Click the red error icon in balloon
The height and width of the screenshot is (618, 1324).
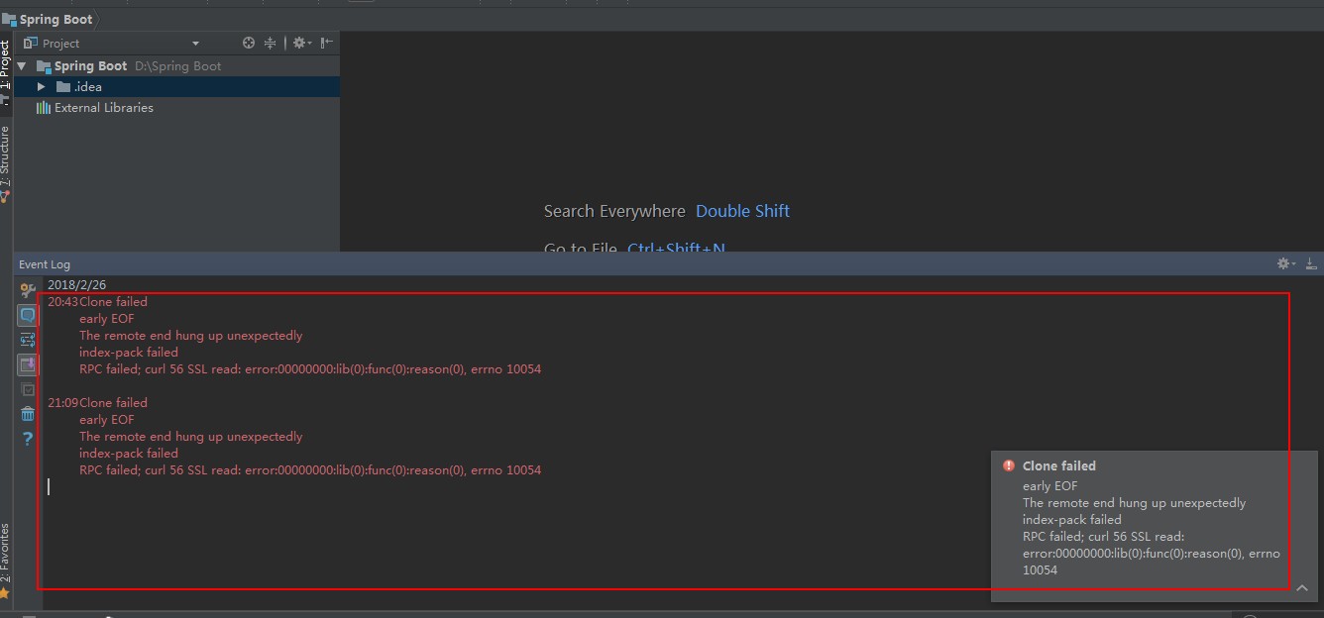1009,465
